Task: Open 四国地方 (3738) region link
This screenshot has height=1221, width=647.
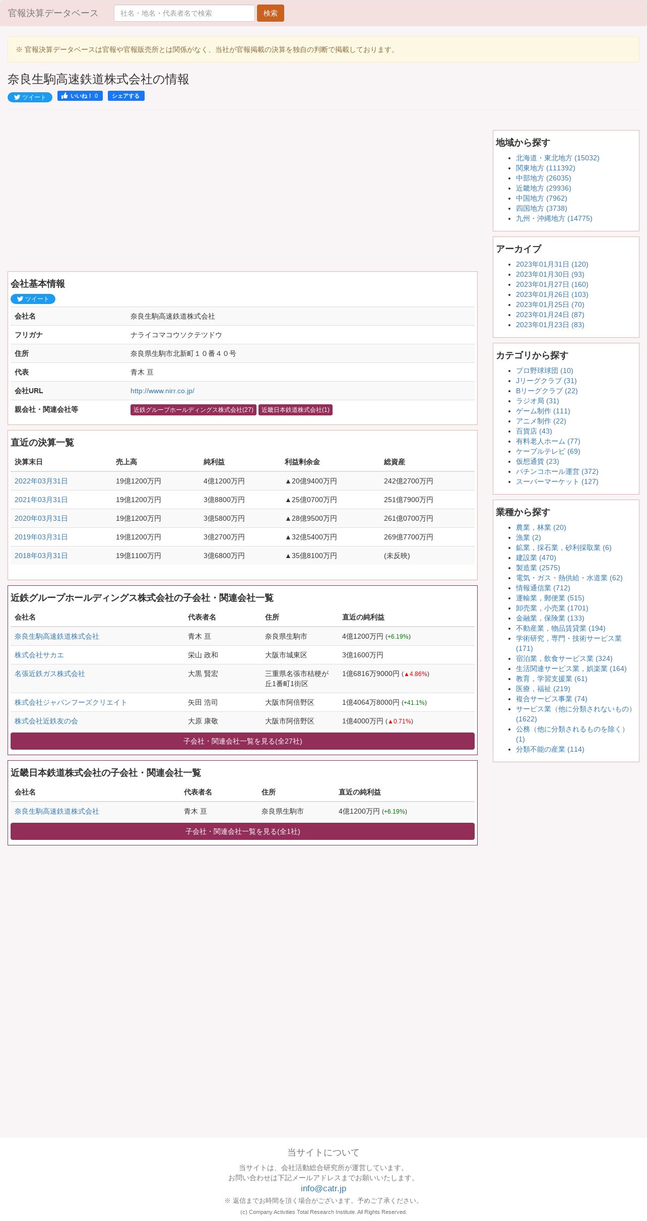Action: [x=541, y=208]
